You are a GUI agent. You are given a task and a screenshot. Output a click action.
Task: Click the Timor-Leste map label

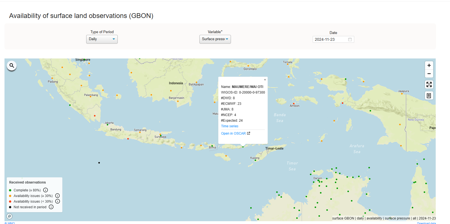(x=274, y=148)
